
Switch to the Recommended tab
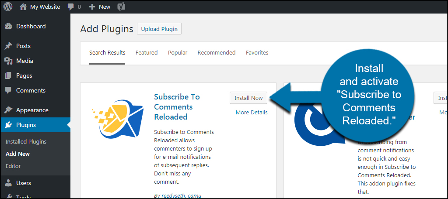(217, 53)
